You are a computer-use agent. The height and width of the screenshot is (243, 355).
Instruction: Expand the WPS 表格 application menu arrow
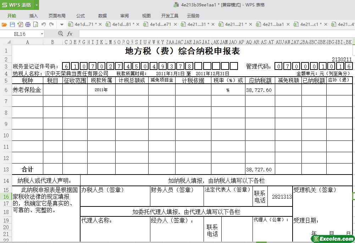pyautogui.click(x=37, y=5)
